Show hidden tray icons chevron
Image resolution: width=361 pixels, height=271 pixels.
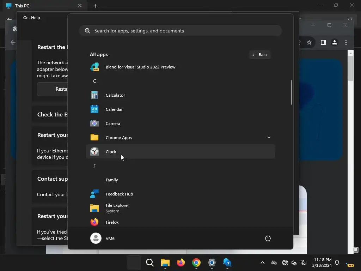point(262,263)
